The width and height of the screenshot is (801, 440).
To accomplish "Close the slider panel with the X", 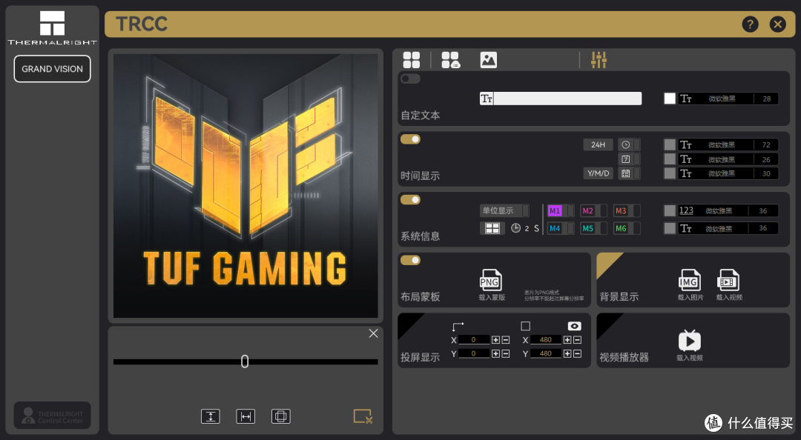I will coord(373,333).
